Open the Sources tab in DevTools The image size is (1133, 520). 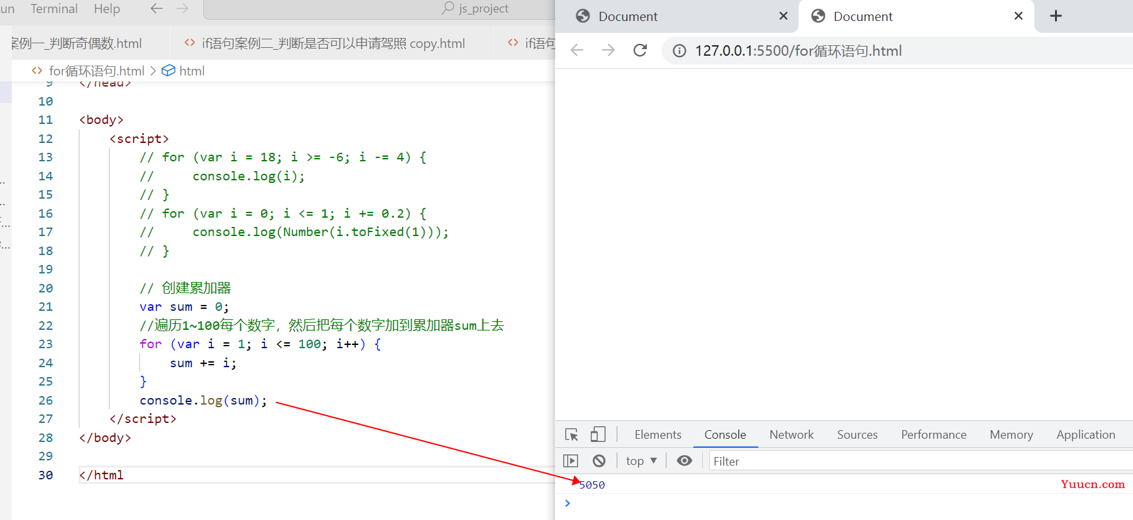pos(857,435)
